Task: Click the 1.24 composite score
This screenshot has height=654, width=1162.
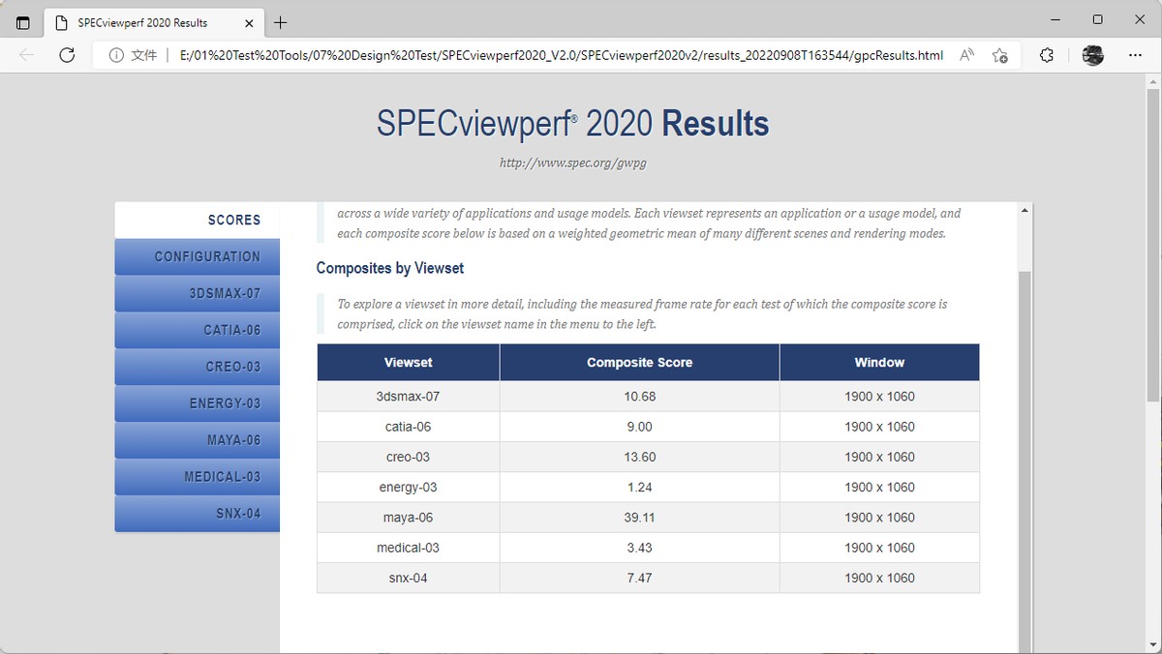Action: coord(639,488)
